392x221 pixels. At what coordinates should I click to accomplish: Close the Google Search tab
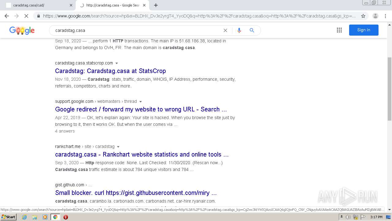[x=145, y=5]
